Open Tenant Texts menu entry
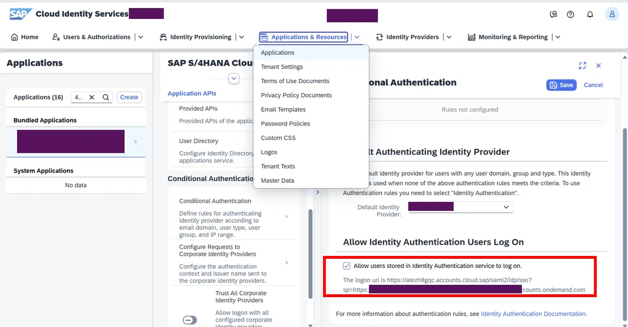The width and height of the screenshot is (628, 327). click(x=311, y=166)
